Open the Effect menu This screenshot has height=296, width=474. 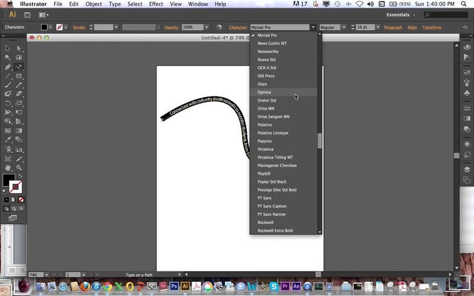(156, 4)
